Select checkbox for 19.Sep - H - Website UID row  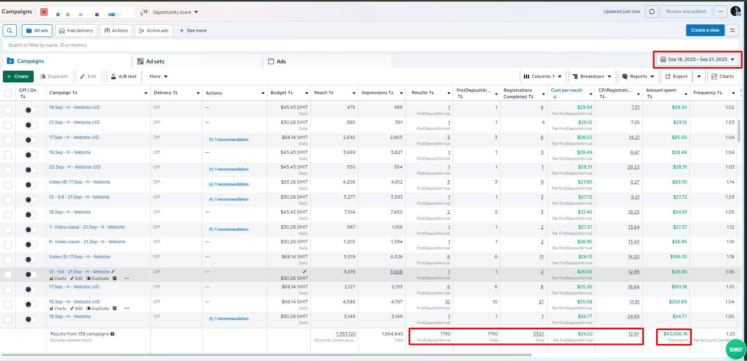click(8, 110)
